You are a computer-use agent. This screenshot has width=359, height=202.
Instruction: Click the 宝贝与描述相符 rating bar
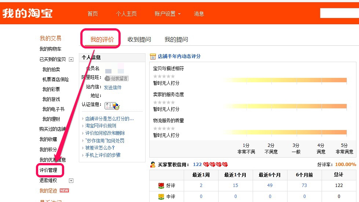coord(285,80)
